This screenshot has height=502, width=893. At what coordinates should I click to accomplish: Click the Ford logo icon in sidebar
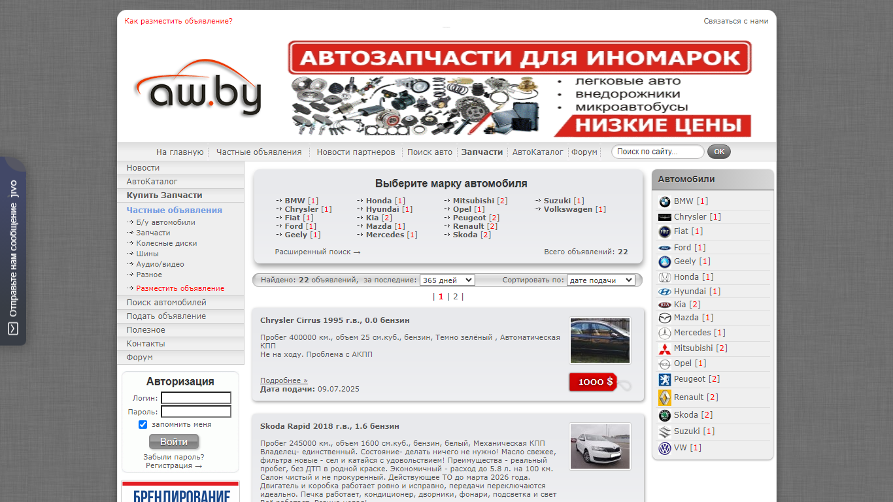pos(664,248)
